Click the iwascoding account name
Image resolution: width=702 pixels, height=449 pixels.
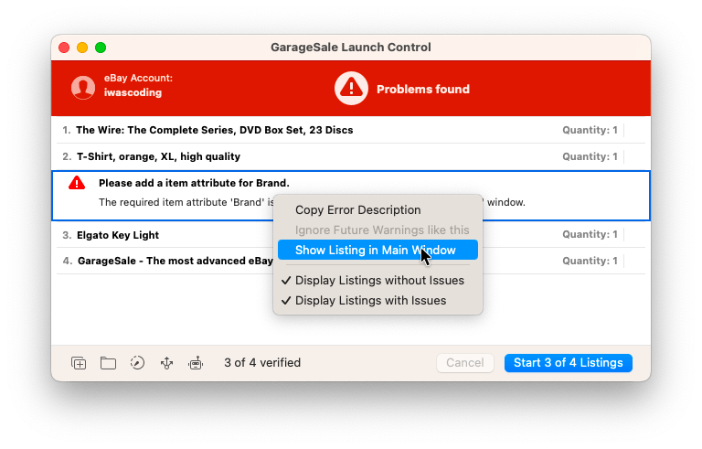coord(133,92)
